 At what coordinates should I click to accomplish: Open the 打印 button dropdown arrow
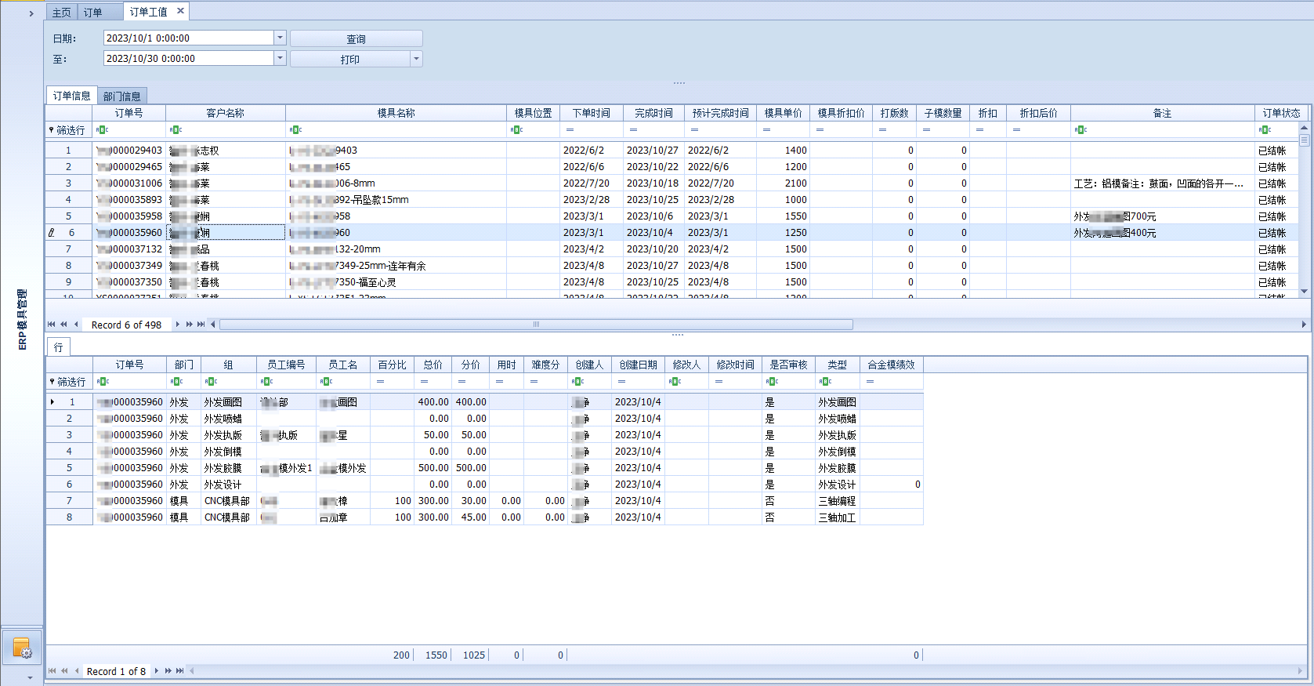click(x=416, y=59)
